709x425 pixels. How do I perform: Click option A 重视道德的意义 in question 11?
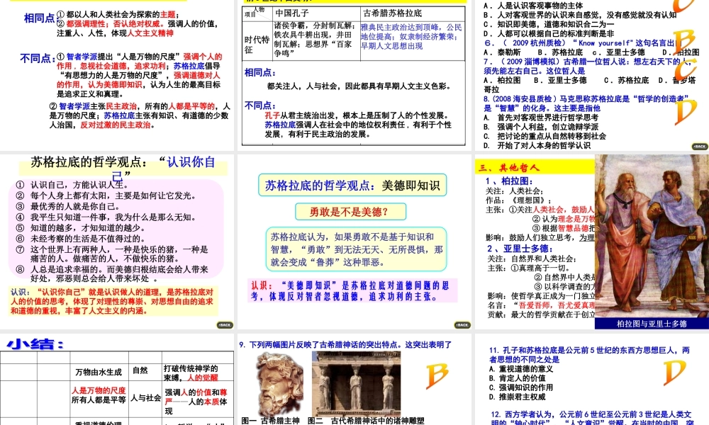click(x=521, y=368)
